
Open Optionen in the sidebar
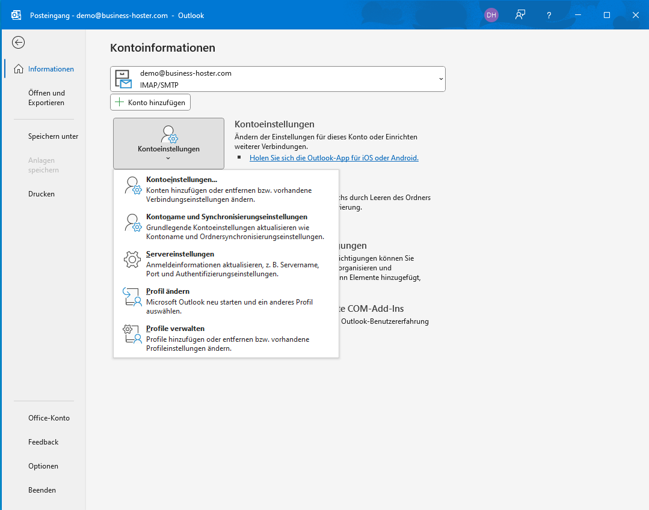coord(44,466)
